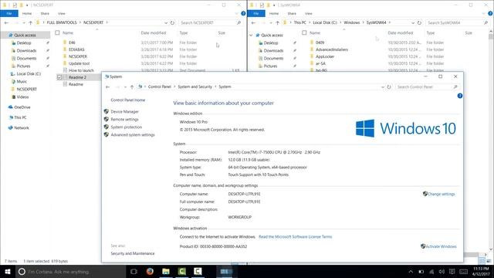Select FULL BMWTOOLS in address breadcrumb
This screenshot has height=278, width=494.
tap(62, 22)
